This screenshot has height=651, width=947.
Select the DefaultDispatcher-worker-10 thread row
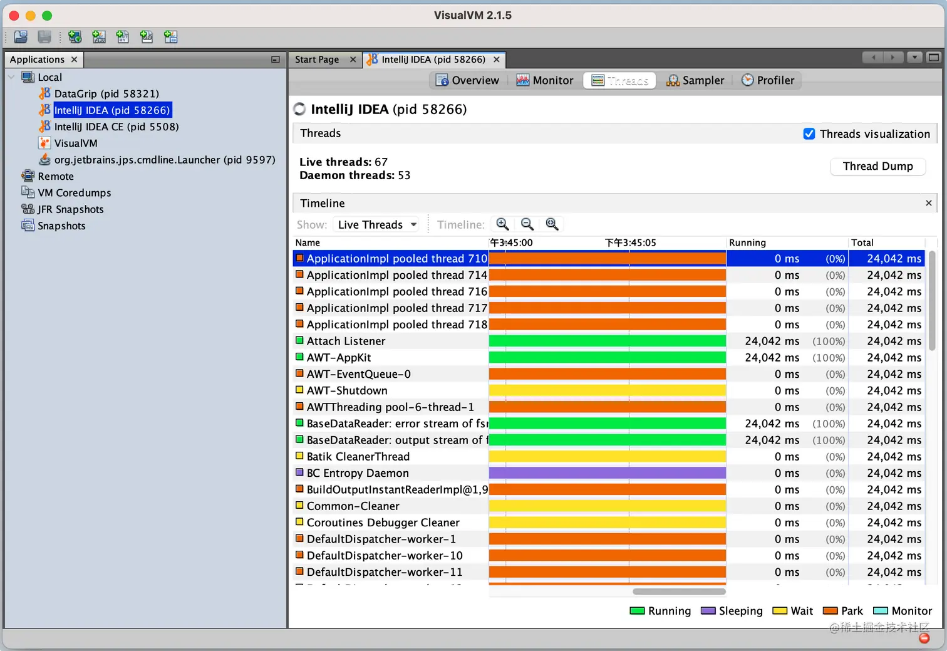[x=609, y=556]
